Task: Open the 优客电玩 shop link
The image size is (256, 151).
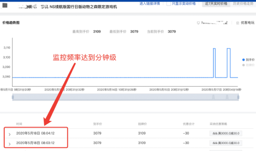Action: tap(247, 23)
